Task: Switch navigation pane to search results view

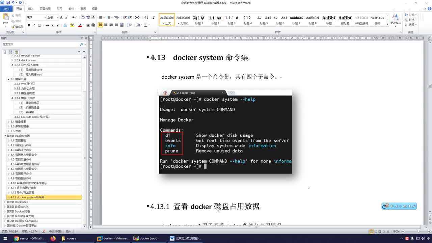Action: pyautogui.click(x=17, y=52)
